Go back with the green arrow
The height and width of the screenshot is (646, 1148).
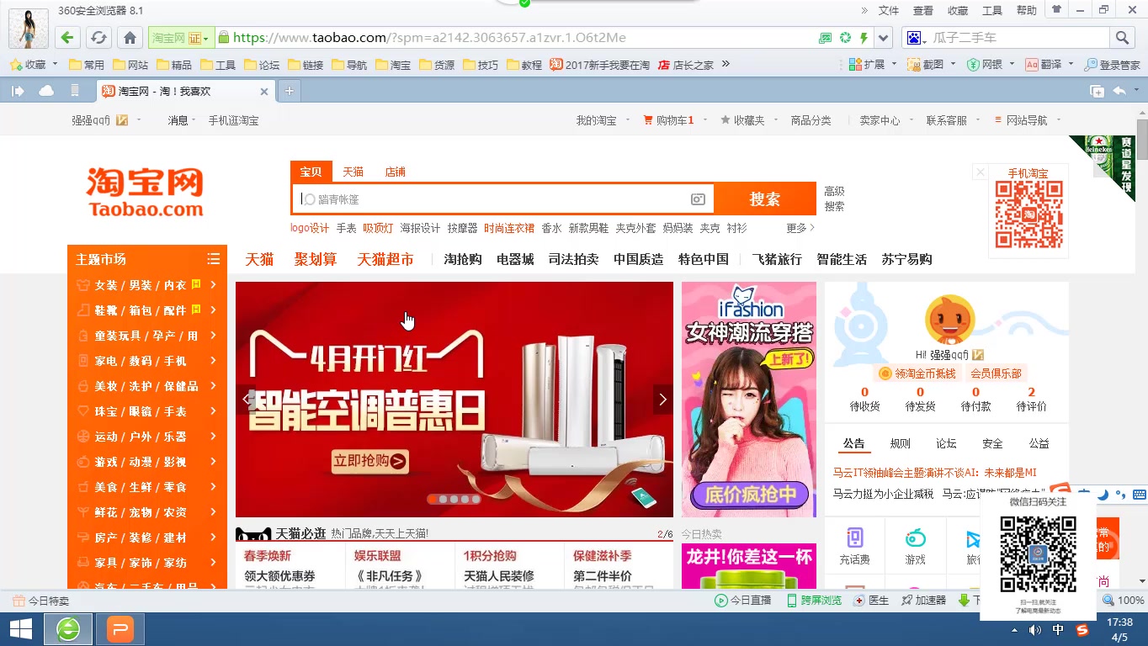(68, 38)
